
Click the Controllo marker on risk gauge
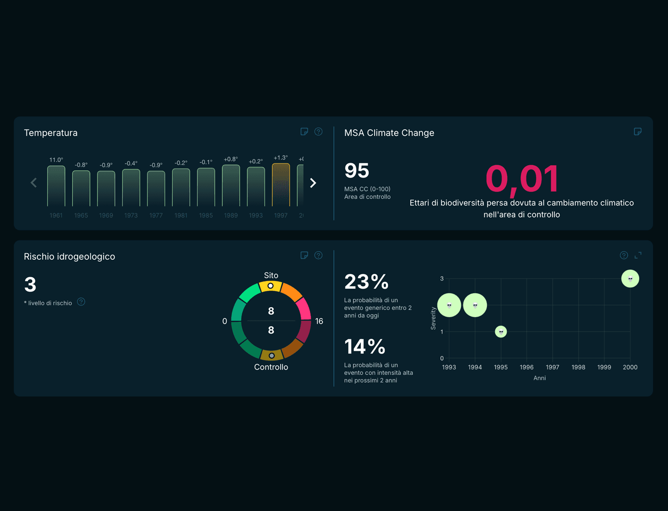click(x=272, y=355)
